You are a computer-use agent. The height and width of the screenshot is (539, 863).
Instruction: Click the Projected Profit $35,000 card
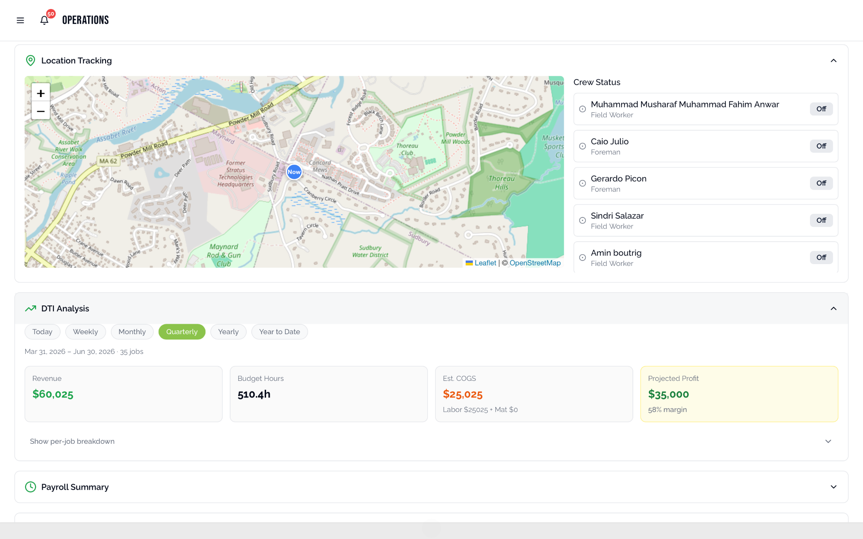coord(739,394)
